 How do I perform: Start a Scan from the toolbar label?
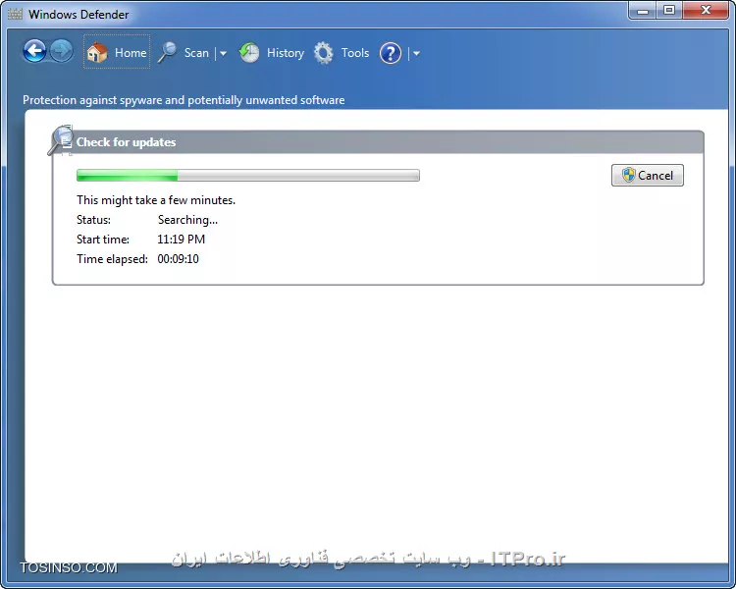[196, 53]
